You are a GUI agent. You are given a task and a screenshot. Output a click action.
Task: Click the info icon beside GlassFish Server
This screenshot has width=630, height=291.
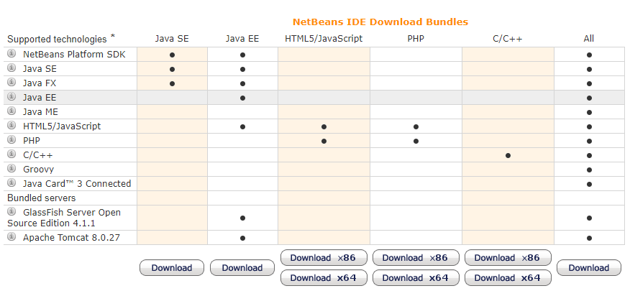pyautogui.click(x=12, y=211)
